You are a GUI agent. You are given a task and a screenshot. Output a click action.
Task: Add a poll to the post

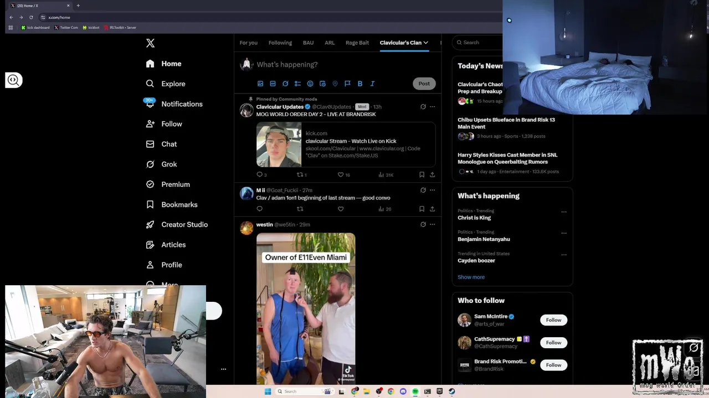click(x=297, y=83)
